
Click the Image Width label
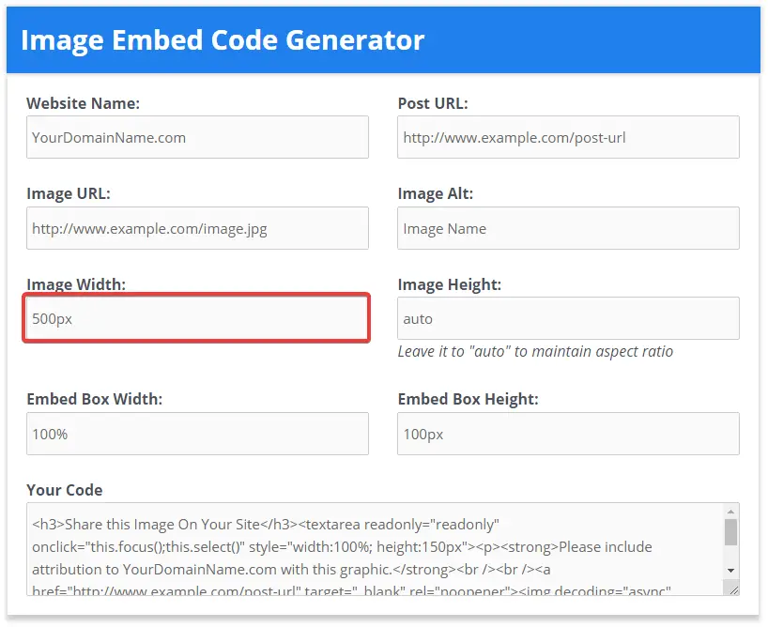(x=76, y=284)
